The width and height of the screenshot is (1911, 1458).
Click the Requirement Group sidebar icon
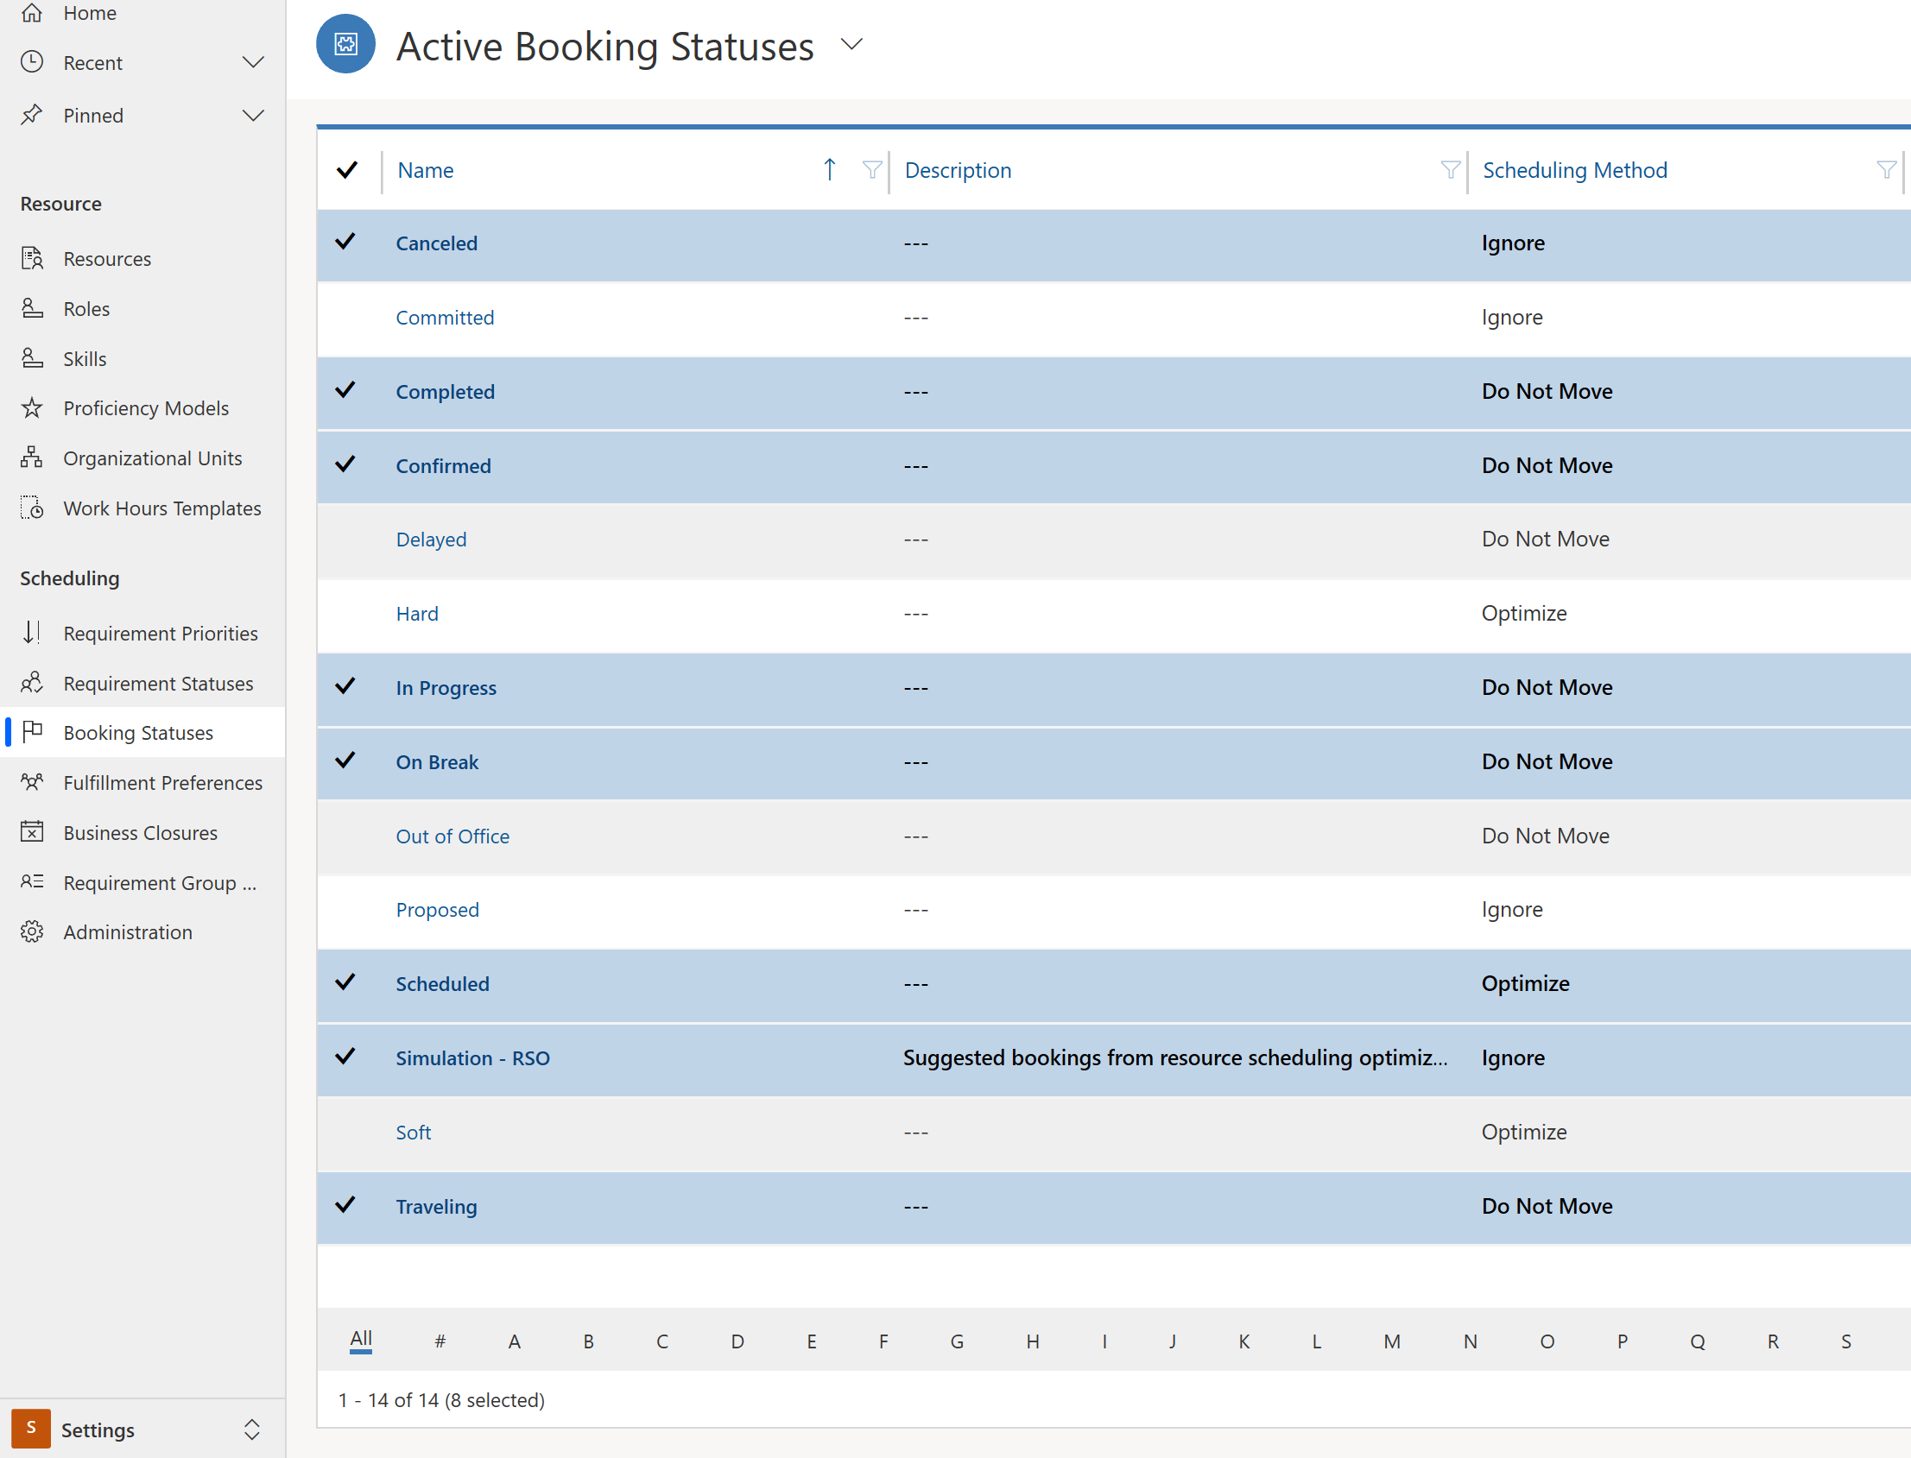coord(34,880)
